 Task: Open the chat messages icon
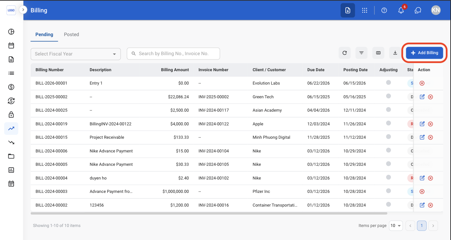tap(418, 10)
